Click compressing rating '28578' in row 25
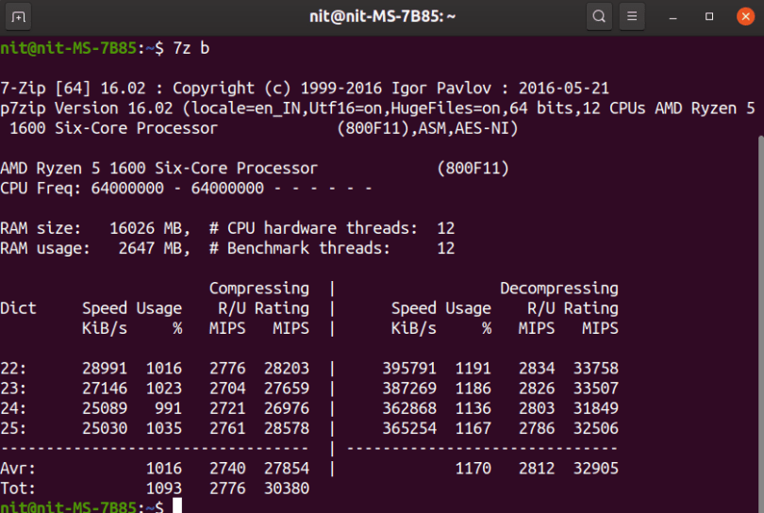The image size is (764, 513). (x=287, y=428)
